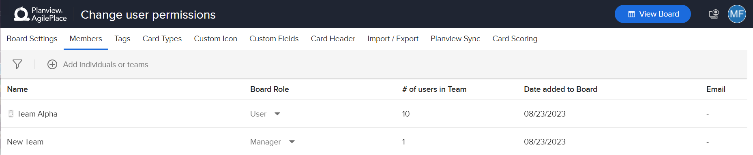Open the notifications icon beside avatar
The width and height of the screenshot is (753, 155).
(714, 14)
